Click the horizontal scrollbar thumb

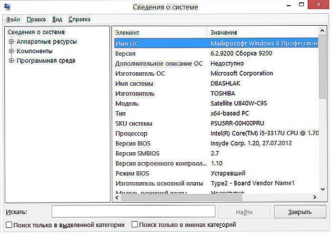181,198
